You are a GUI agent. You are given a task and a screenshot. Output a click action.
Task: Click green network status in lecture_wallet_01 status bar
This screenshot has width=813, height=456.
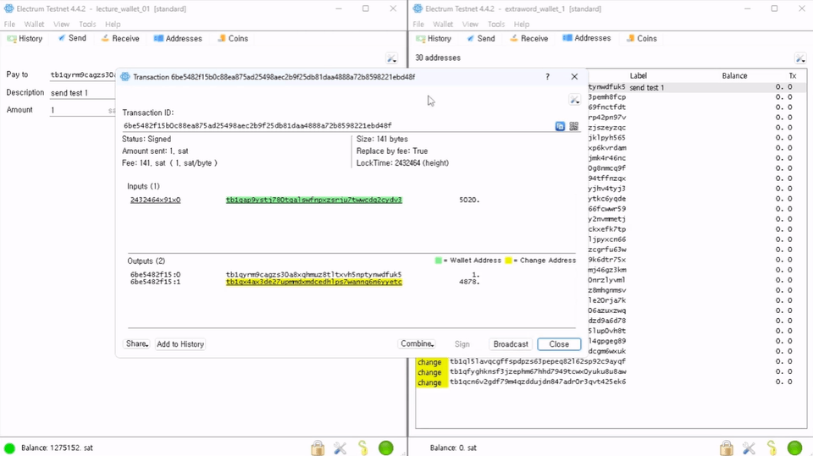click(386, 448)
